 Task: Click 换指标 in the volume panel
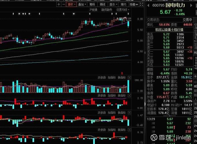(122, 78)
